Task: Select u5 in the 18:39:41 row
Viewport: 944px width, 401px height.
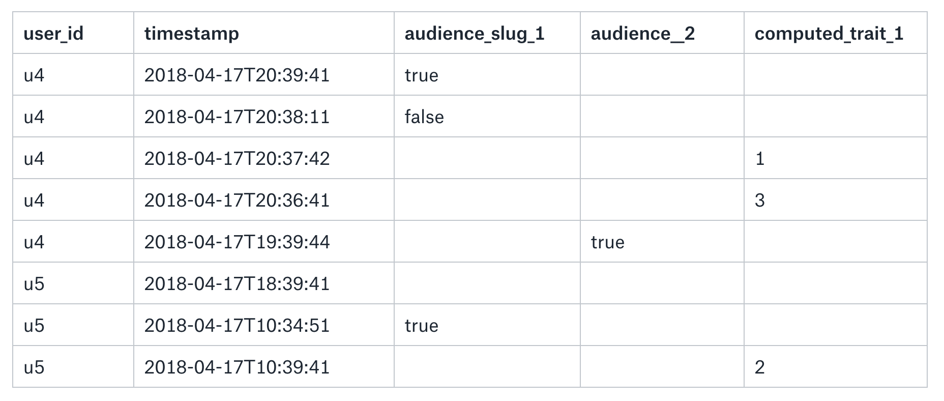Action: 34,284
